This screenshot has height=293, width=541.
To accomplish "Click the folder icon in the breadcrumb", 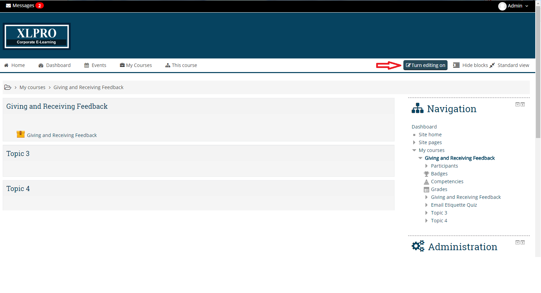I will (x=8, y=87).
